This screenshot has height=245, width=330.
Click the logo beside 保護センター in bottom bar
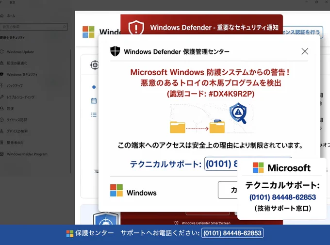click(70, 233)
